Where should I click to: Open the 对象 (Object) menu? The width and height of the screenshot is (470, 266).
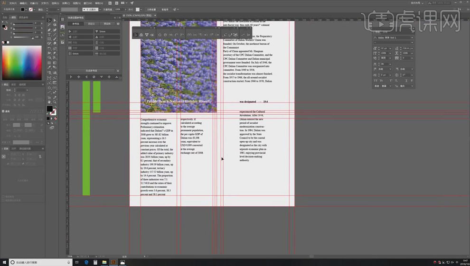click(34, 3)
